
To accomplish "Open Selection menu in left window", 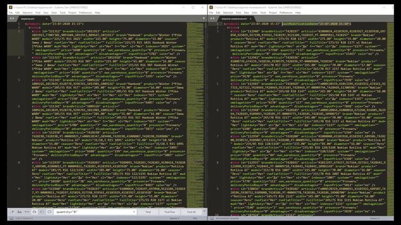I will pos(28,12).
